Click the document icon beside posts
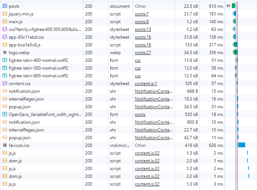257x190 pixels. [x=5, y=6]
